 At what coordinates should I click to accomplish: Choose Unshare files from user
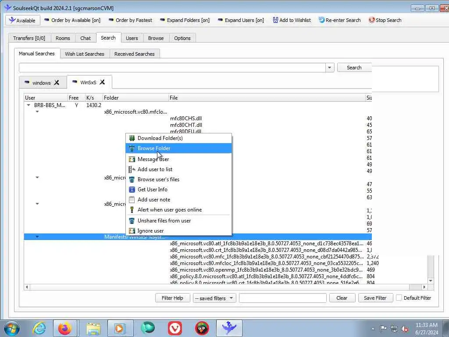[179, 221]
